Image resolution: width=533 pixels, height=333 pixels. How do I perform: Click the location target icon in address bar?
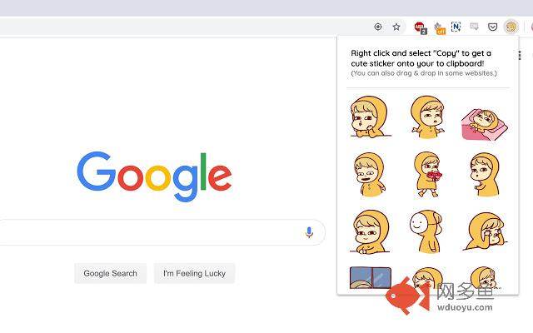click(x=377, y=27)
